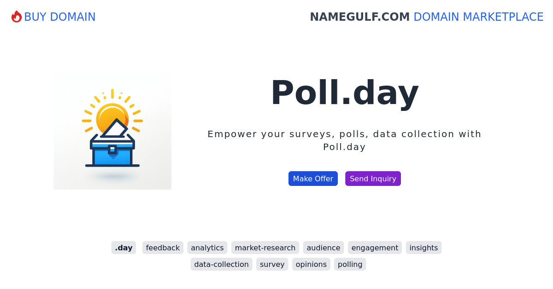Choose the audience keyword chip
Screen dimensions: 553x289
click(x=323, y=248)
